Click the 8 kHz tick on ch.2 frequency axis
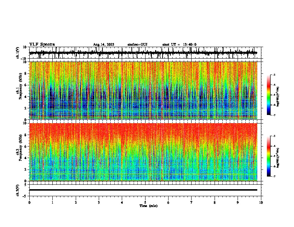 pyautogui.click(x=26, y=135)
